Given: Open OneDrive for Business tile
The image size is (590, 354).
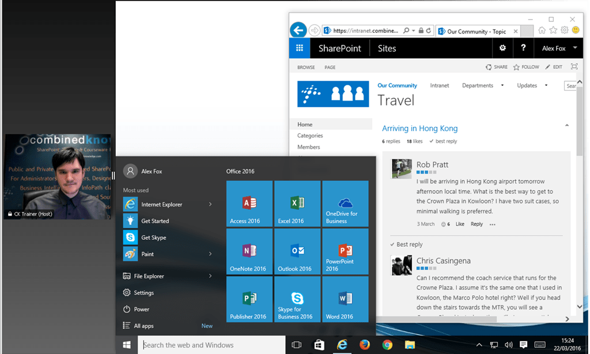Looking at the screenshot, I should click(345, 204).
